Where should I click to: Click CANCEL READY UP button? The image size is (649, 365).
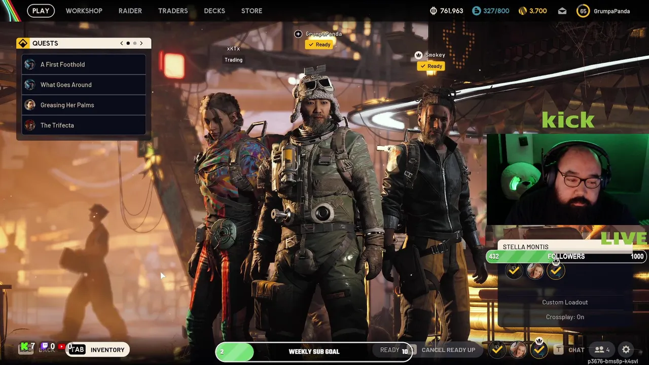tap(448, 350)
